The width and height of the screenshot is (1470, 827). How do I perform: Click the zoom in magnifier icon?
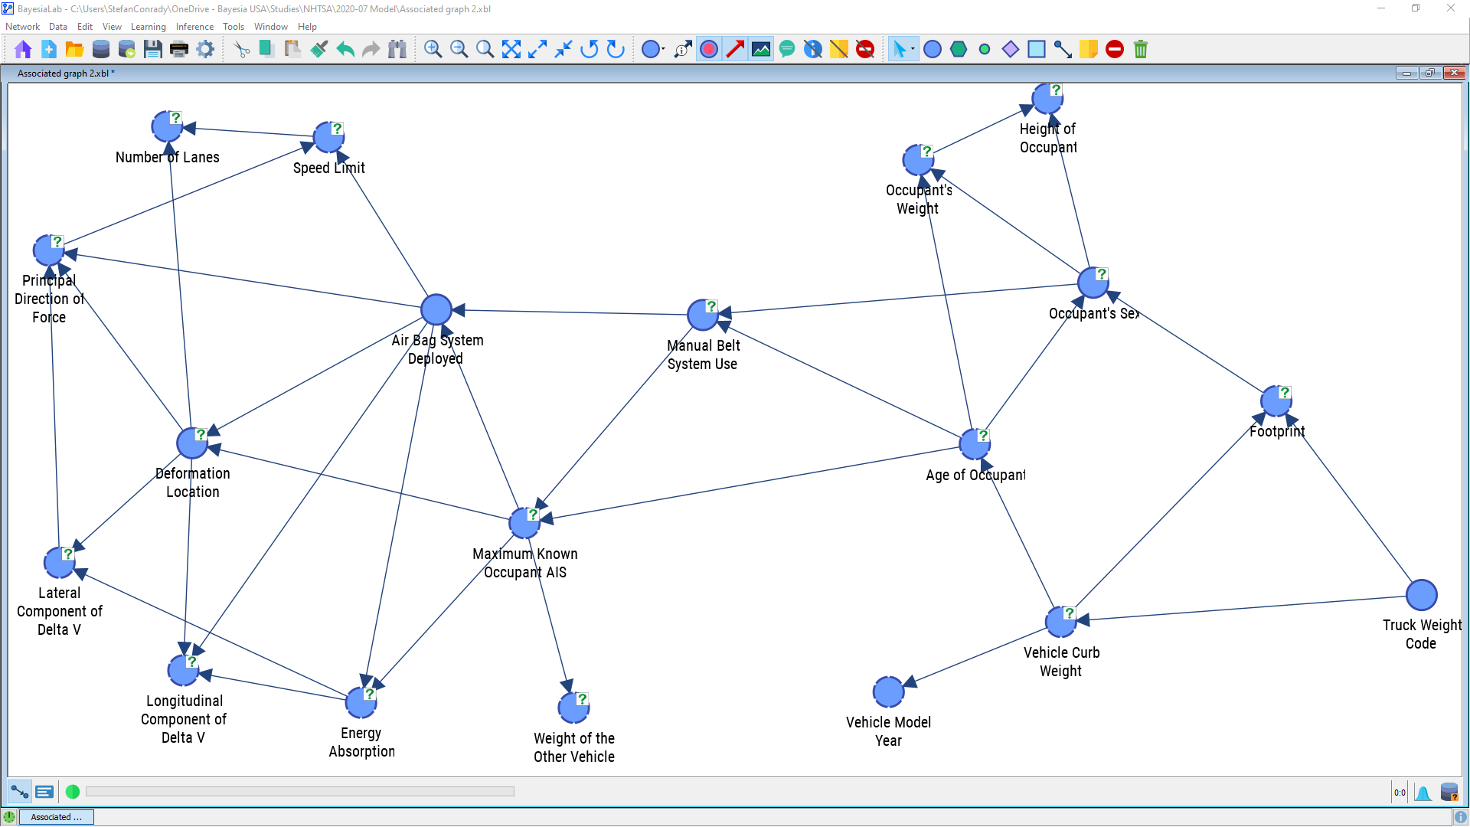433,50
